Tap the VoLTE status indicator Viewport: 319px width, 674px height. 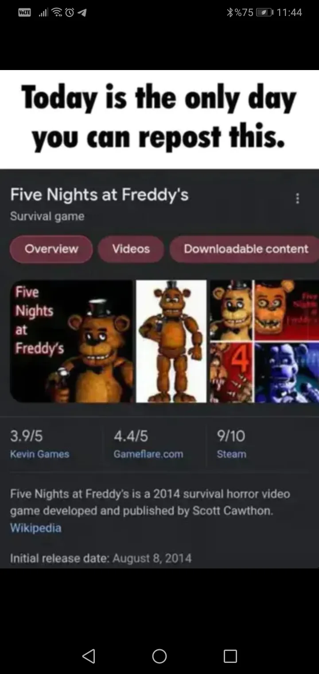point(25,12)
